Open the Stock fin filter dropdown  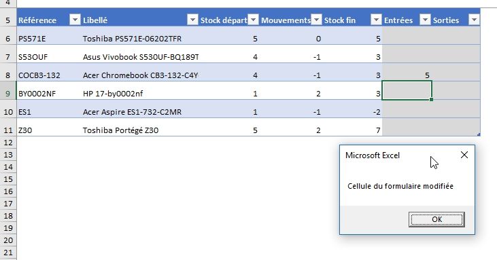[376, 20]
